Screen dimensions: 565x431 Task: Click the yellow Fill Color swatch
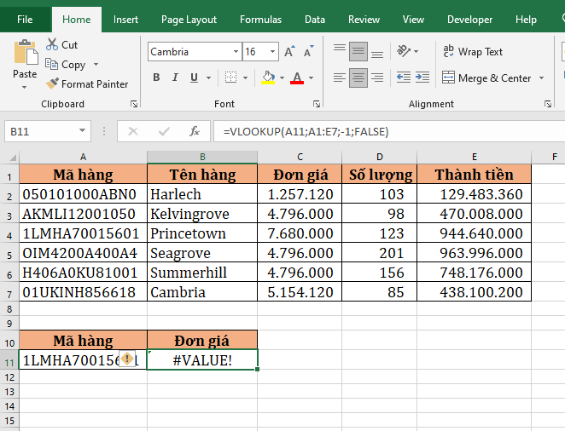(x=268, y=78)
